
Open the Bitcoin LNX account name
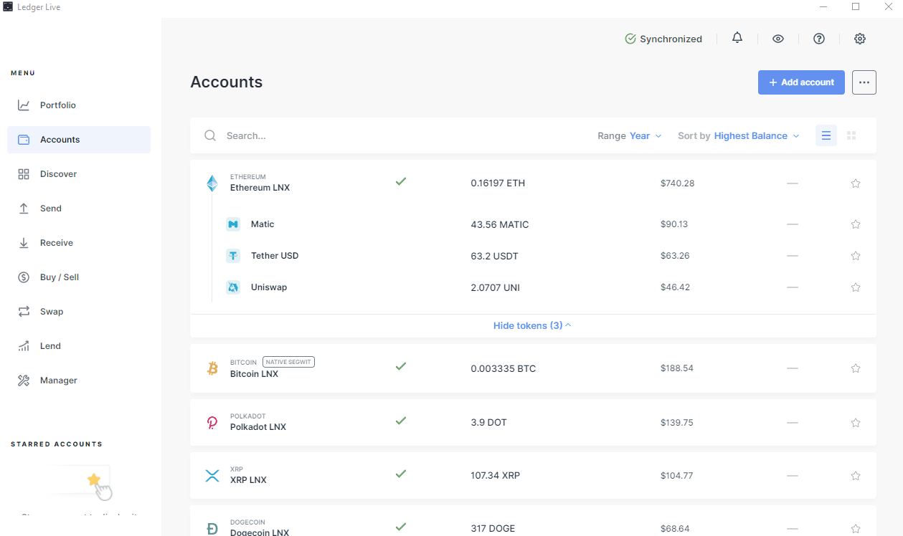coord(254,374)
